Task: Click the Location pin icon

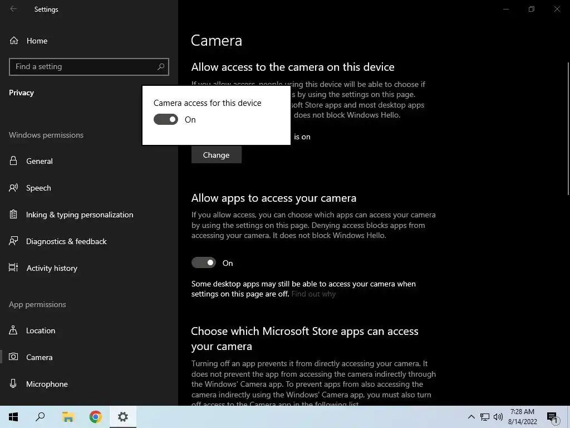Action: (x=13, y=330)
